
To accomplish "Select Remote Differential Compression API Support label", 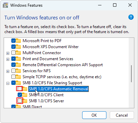I will (63, 65).
